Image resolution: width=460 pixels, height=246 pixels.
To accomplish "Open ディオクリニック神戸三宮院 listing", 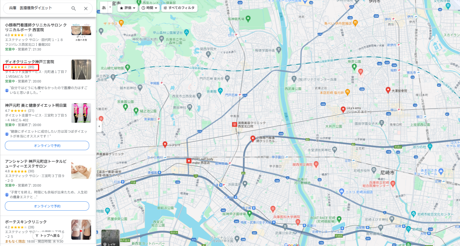I will pos(30,62).
